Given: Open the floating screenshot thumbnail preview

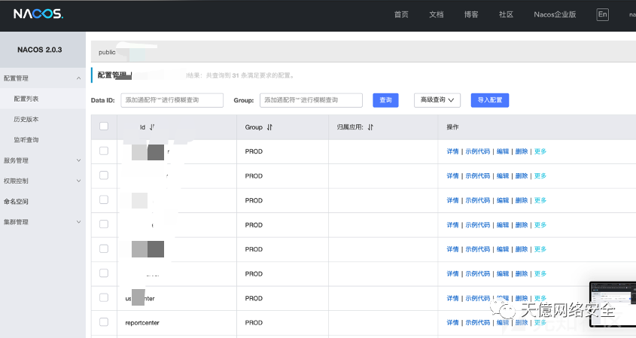Looking at the screenshot, I should click(x=613, y=304).
